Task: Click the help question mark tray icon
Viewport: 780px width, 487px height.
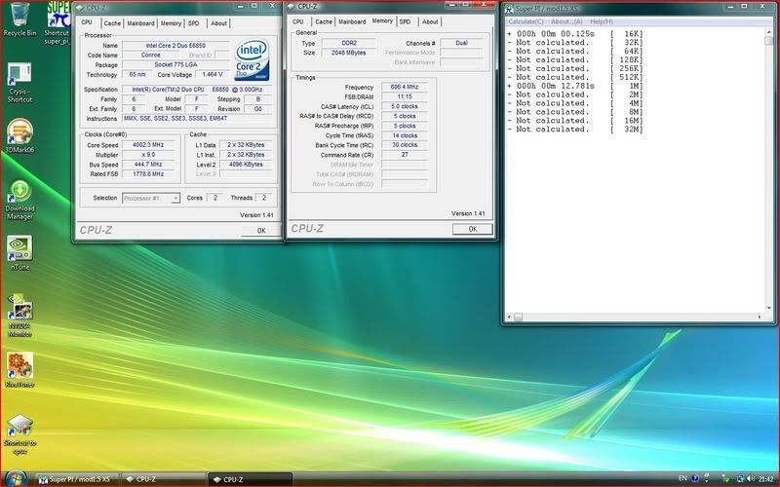Action: click(x=695, y=478)
